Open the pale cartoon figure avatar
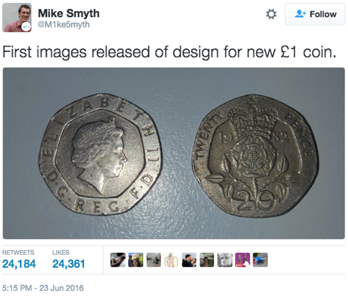 171,260
